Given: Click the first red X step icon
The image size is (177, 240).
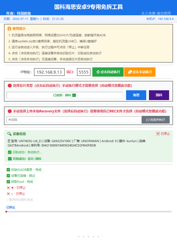Looking at the screenshot, I should click(8, 188).
